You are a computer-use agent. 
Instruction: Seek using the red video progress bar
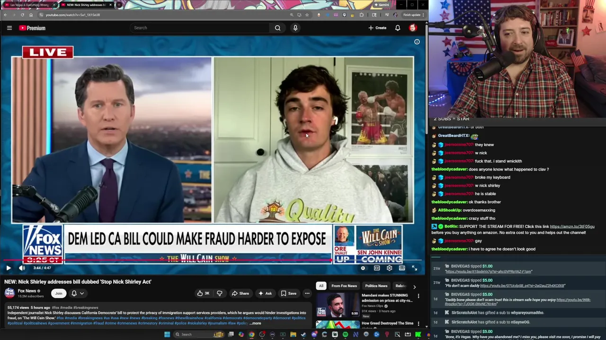click(x=213, y=260)
